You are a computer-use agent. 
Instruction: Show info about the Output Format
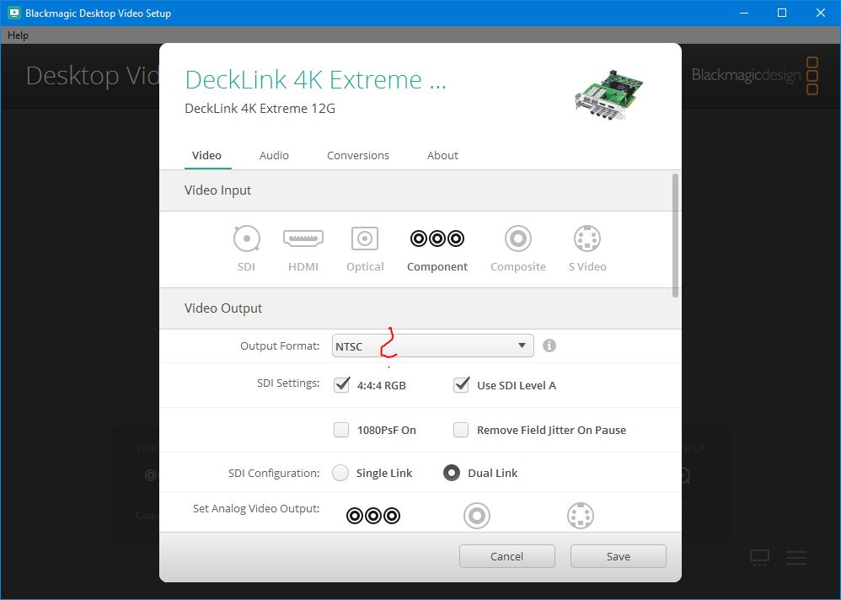click(549, 346)
